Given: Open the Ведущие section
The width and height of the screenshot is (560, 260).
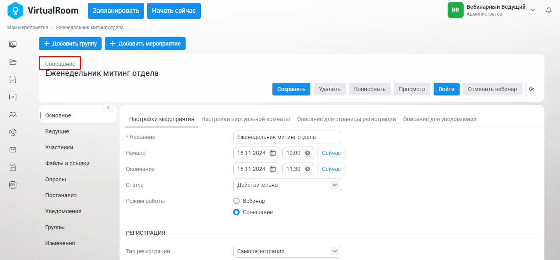Looking at the screenshot, I should [x=57, y=131].
